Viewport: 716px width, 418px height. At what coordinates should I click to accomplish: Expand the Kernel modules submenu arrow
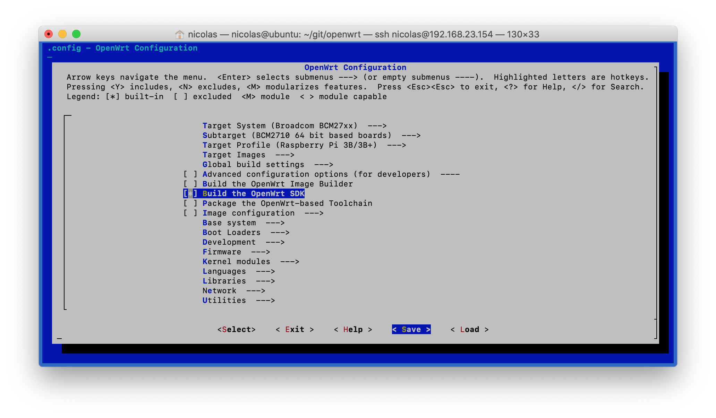click(x=289, y=262)
